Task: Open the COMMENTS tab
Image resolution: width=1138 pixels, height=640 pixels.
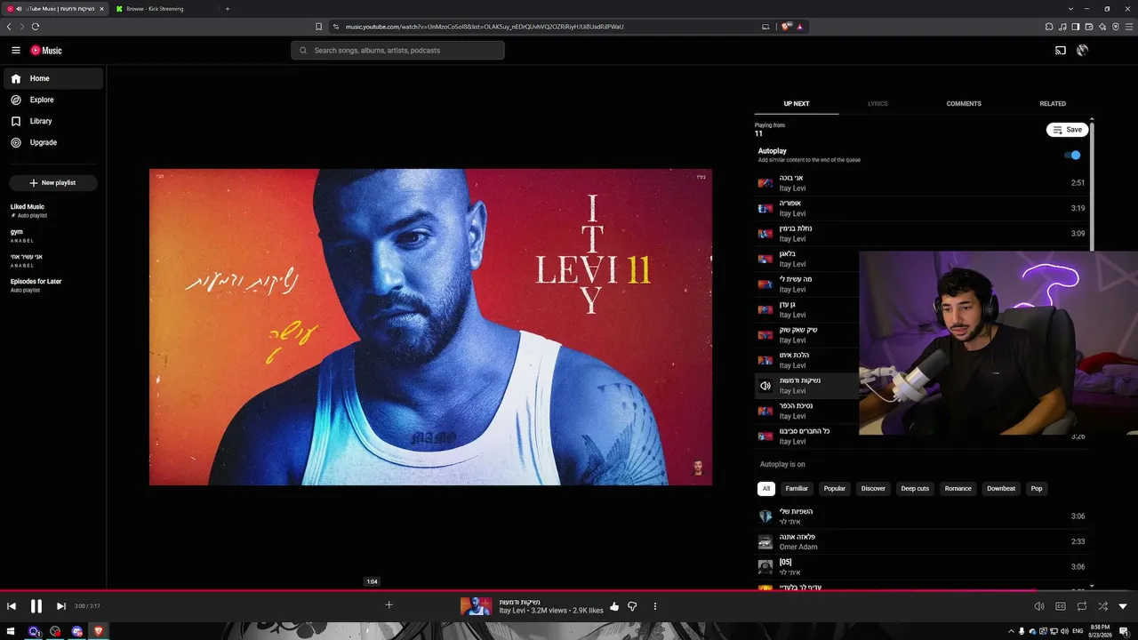Action: pos(964,104)
